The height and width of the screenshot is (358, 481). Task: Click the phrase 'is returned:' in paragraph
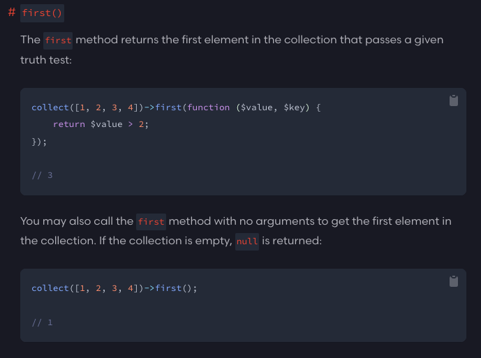click(293, 241)
